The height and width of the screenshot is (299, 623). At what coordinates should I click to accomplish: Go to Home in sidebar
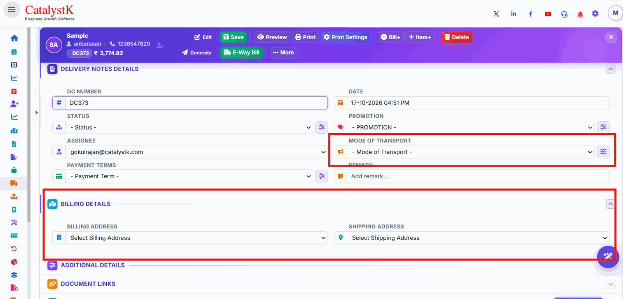pos(14,38)
